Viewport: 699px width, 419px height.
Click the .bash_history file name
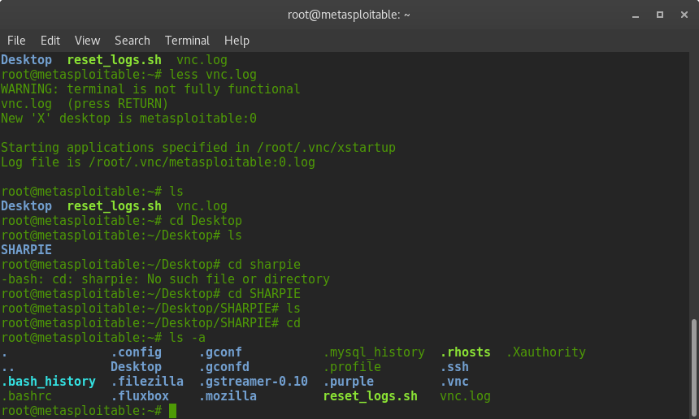48,381
